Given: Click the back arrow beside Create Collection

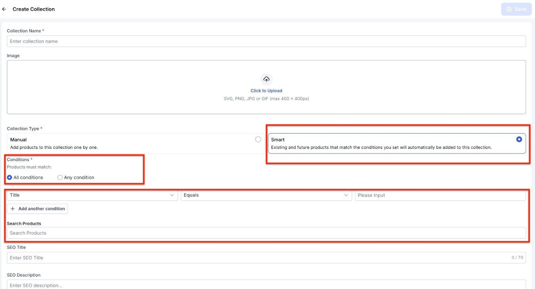Looking at the screenshot, I should 4,9.
